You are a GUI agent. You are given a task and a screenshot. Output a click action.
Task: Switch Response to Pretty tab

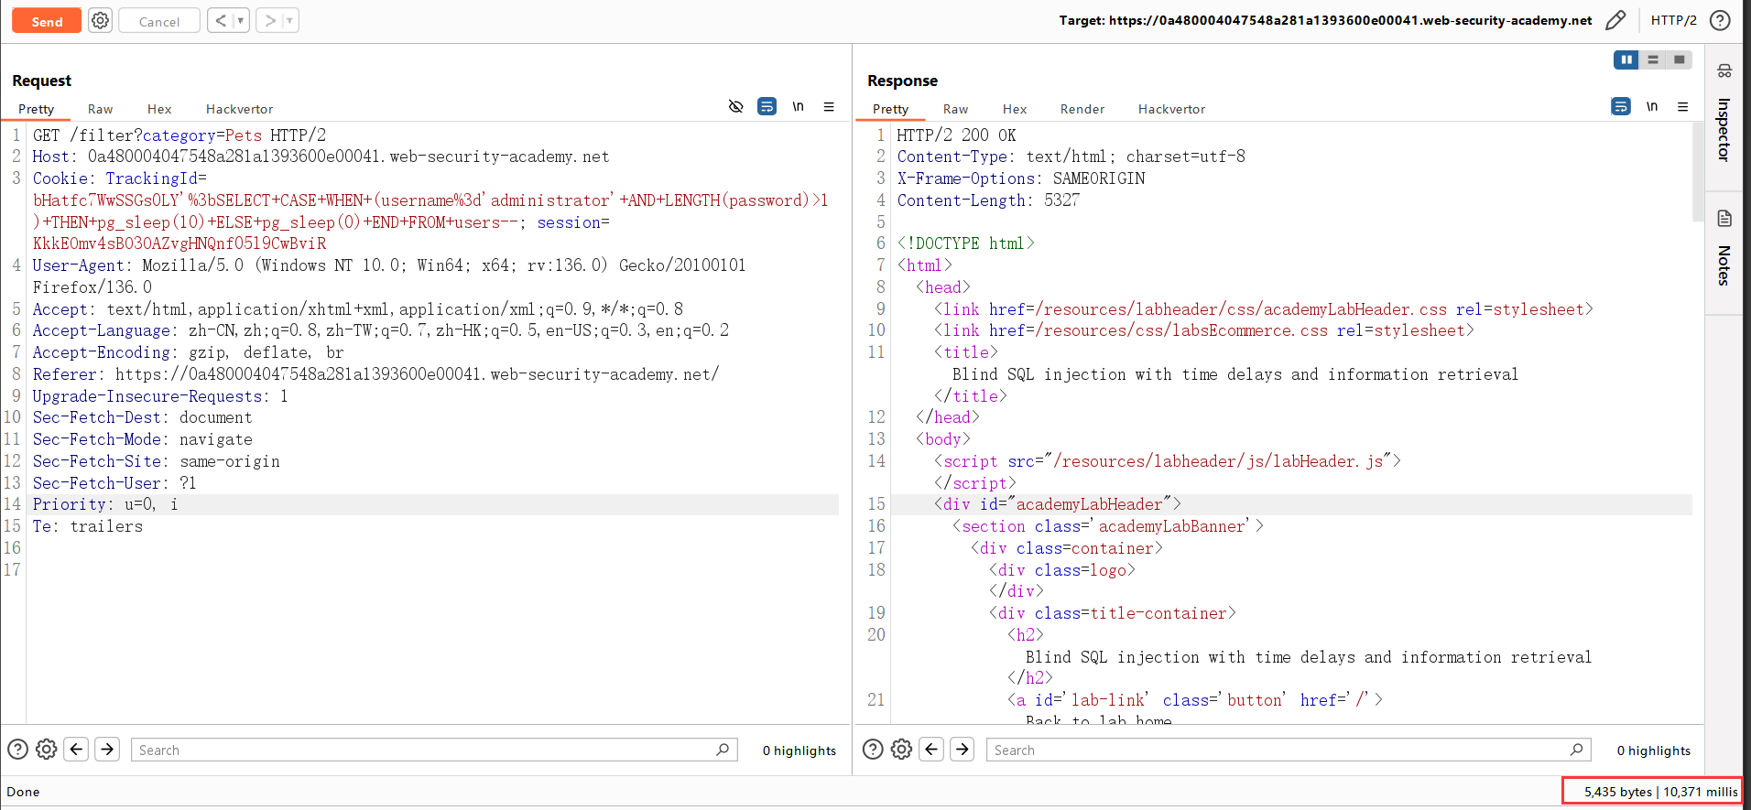tap(891, 109)
